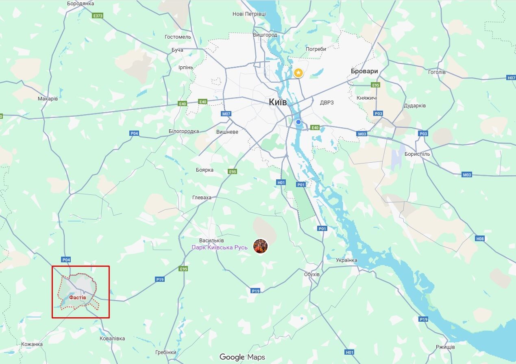Select the Васильків town label
This screenshot has width=516, height=364.
tap(211, 240)
